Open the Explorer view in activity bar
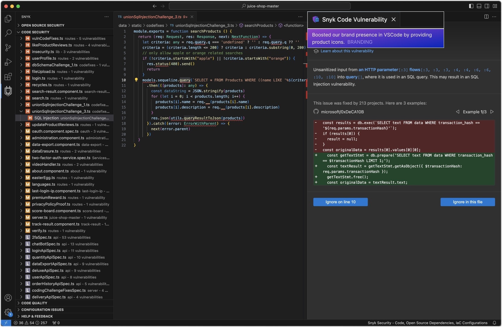 pos(8,19)
